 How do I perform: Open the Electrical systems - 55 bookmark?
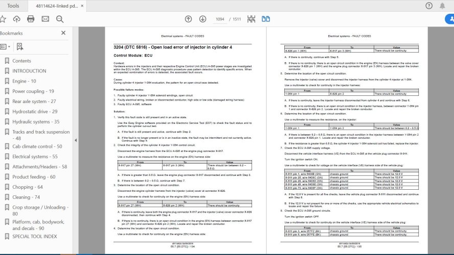[35, 157]
